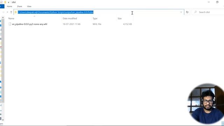The height and width of the screenshot is (126, 224).
Task: Go up one folder level
Action: 11,12
